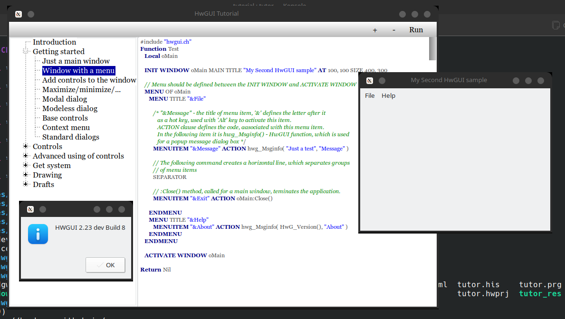Expand the Advanced using of controls node
The height and width of the screenshot is (319, 565).
(x=26, y=156)
